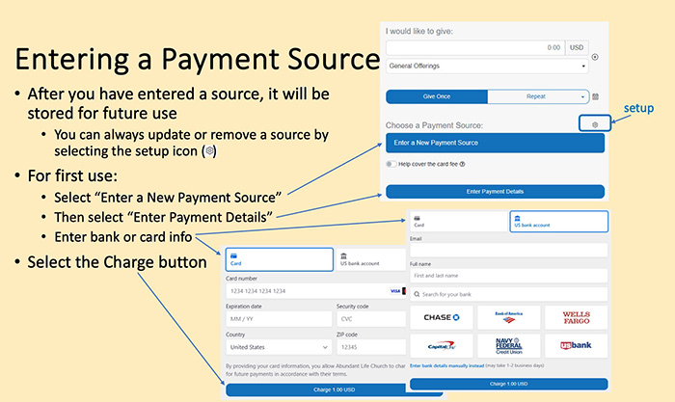Click the payment source setup gear icon
This screenshot has height=402, width=675.
(595, 124)
